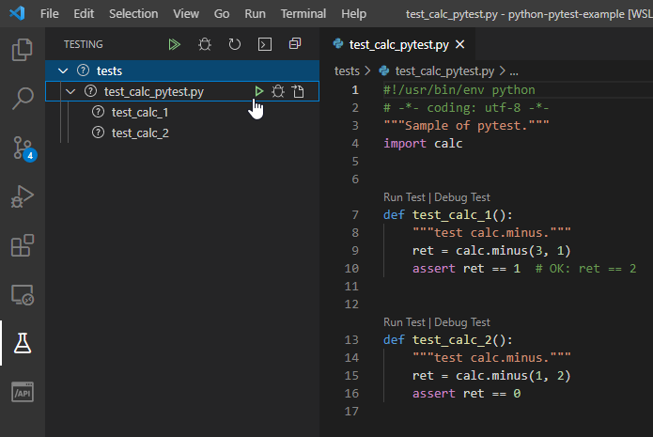This screenshot has width=653, height=437.
Task: Open the Run menu
Action: coord(255,14)
